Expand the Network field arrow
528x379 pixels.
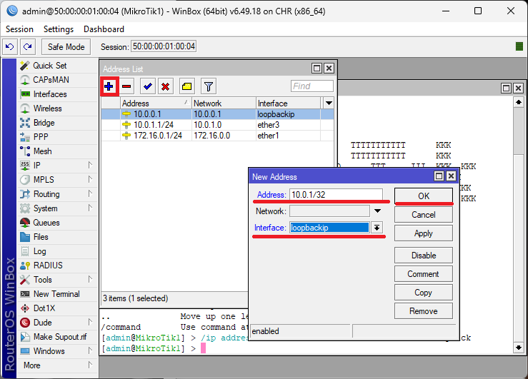point(377,211)
